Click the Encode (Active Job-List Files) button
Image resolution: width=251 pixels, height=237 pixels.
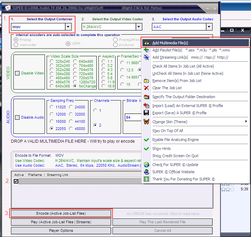pyautogui.click(x=61, y=213)
